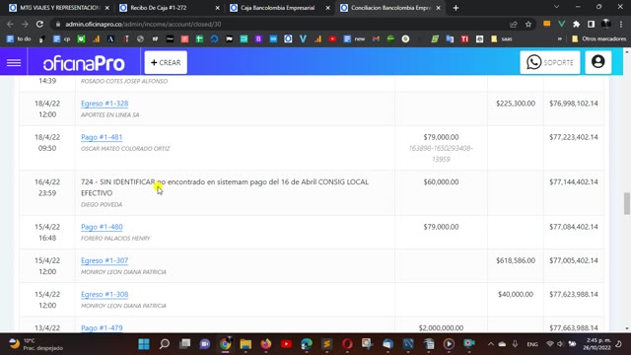Screen dimensions: 631x355
Task: Bookmark this page with star icon
Action: (x=528, y=24)
